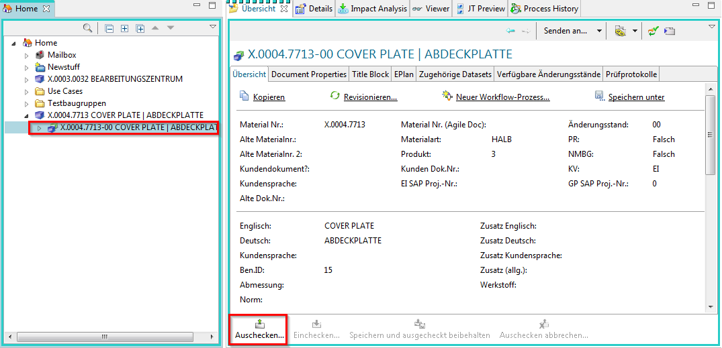Expand the Mailbox tree node
Screen dimensions: 722x348
(x=28, y=55)
